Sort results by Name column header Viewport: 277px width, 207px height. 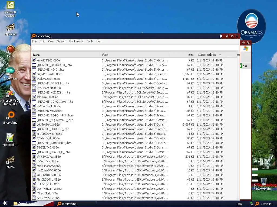pyautogui.click(x=65, y=55)
